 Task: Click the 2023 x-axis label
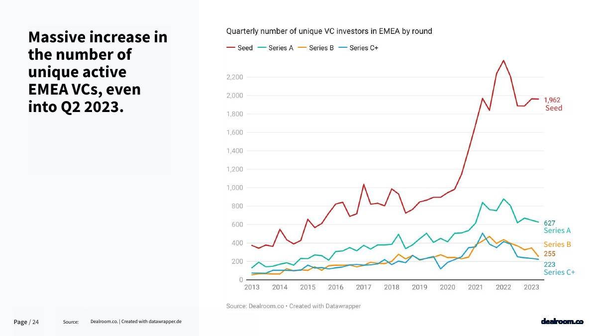click(531, 287)
